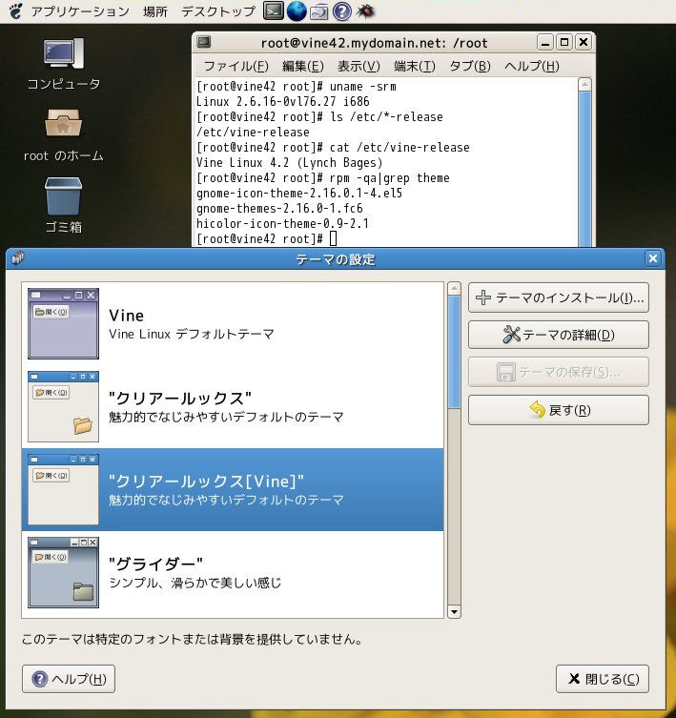Open デスクトップ menu in top panel
The width and height of the screenshot is (676, 718).
218,11
